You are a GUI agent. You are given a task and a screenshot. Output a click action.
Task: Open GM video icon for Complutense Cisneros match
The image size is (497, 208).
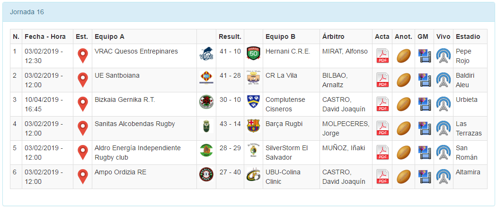[x=425, y=104]
